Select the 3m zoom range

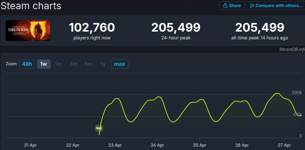click(x=74, y=64)
